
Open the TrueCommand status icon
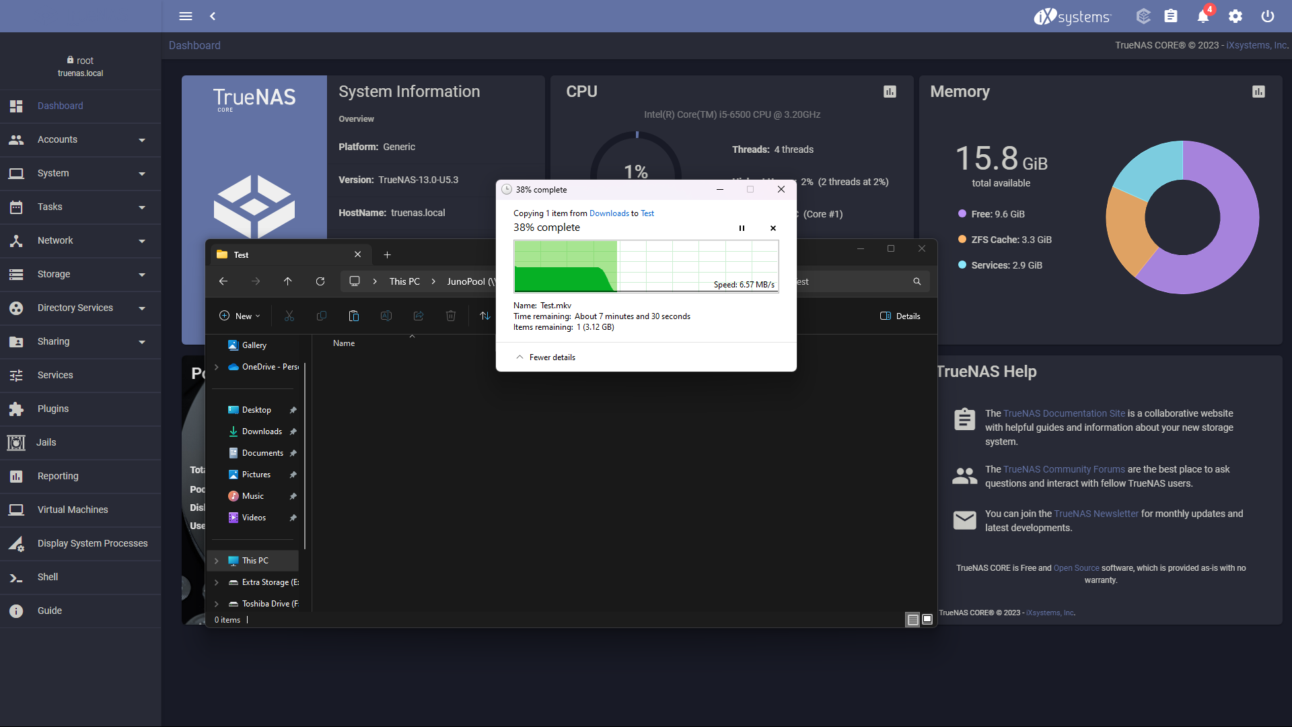click(x=1143, y=16)
